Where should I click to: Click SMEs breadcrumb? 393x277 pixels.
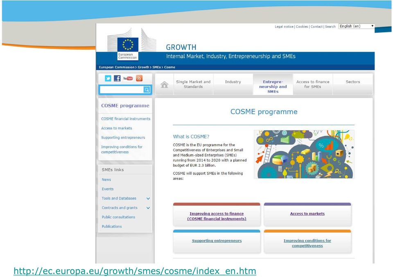coord(156,67)
